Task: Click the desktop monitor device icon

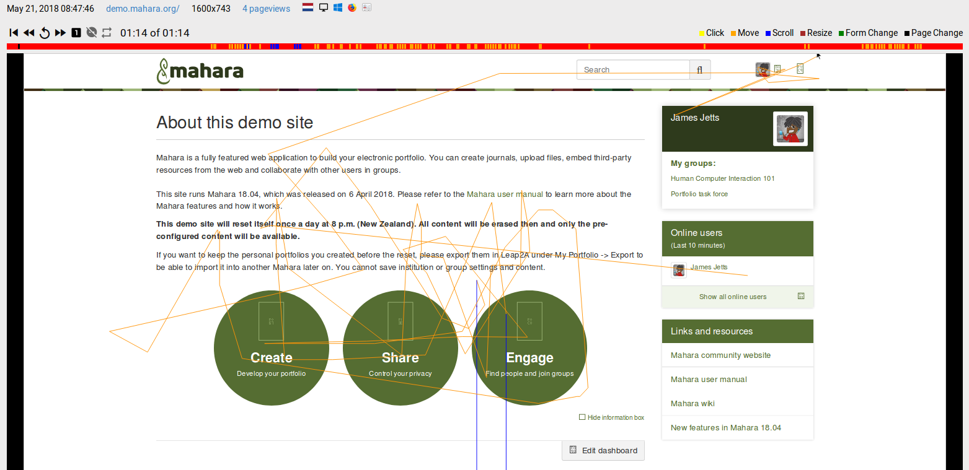Action: point(323,8)
